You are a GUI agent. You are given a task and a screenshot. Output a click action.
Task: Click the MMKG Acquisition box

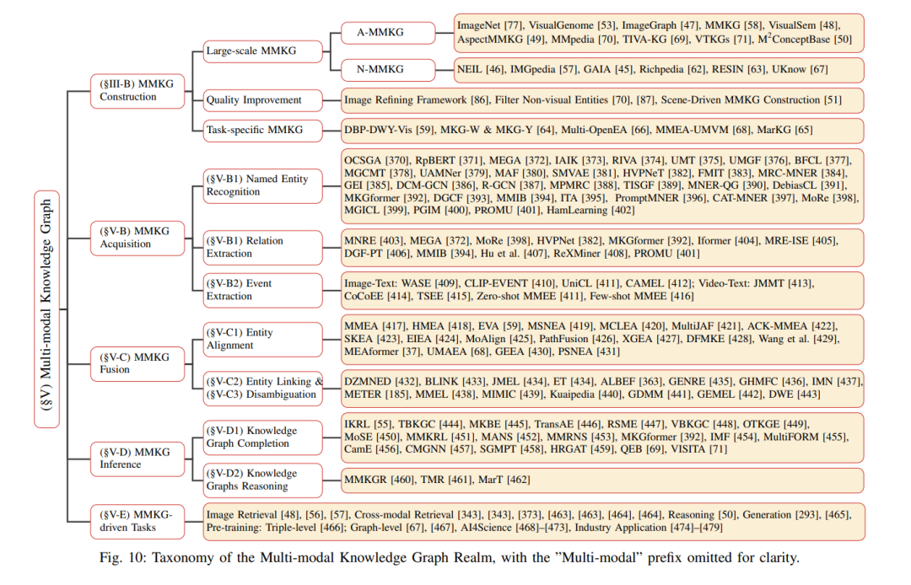(x=137, y=238)
